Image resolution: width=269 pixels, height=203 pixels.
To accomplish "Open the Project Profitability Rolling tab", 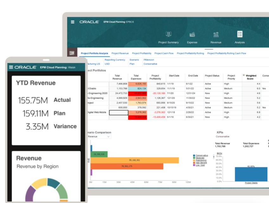I will (x=190, y=54).
